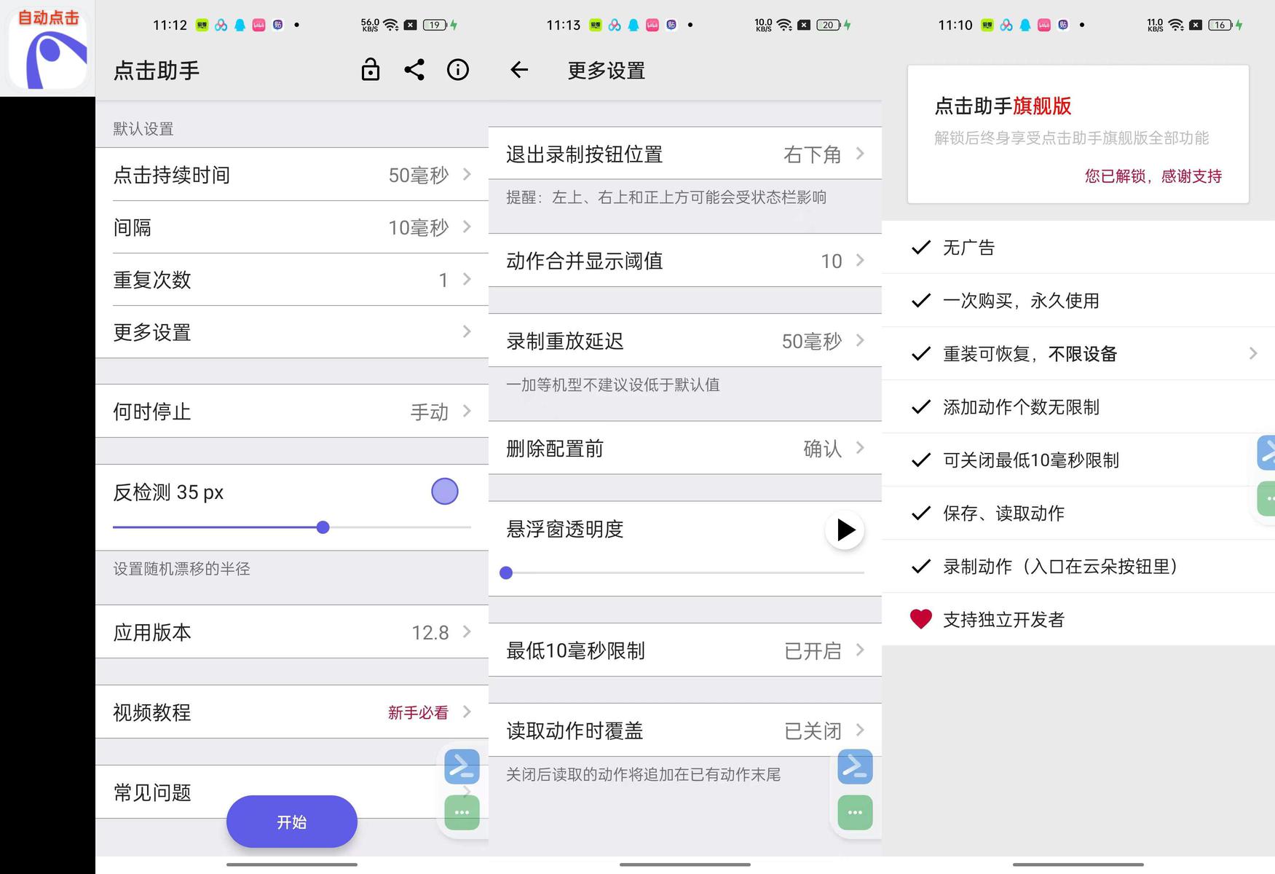Click the 反检测 radius slider handle
The height and width of the screenshot is (874, 1275).
[x=323, y=527]
